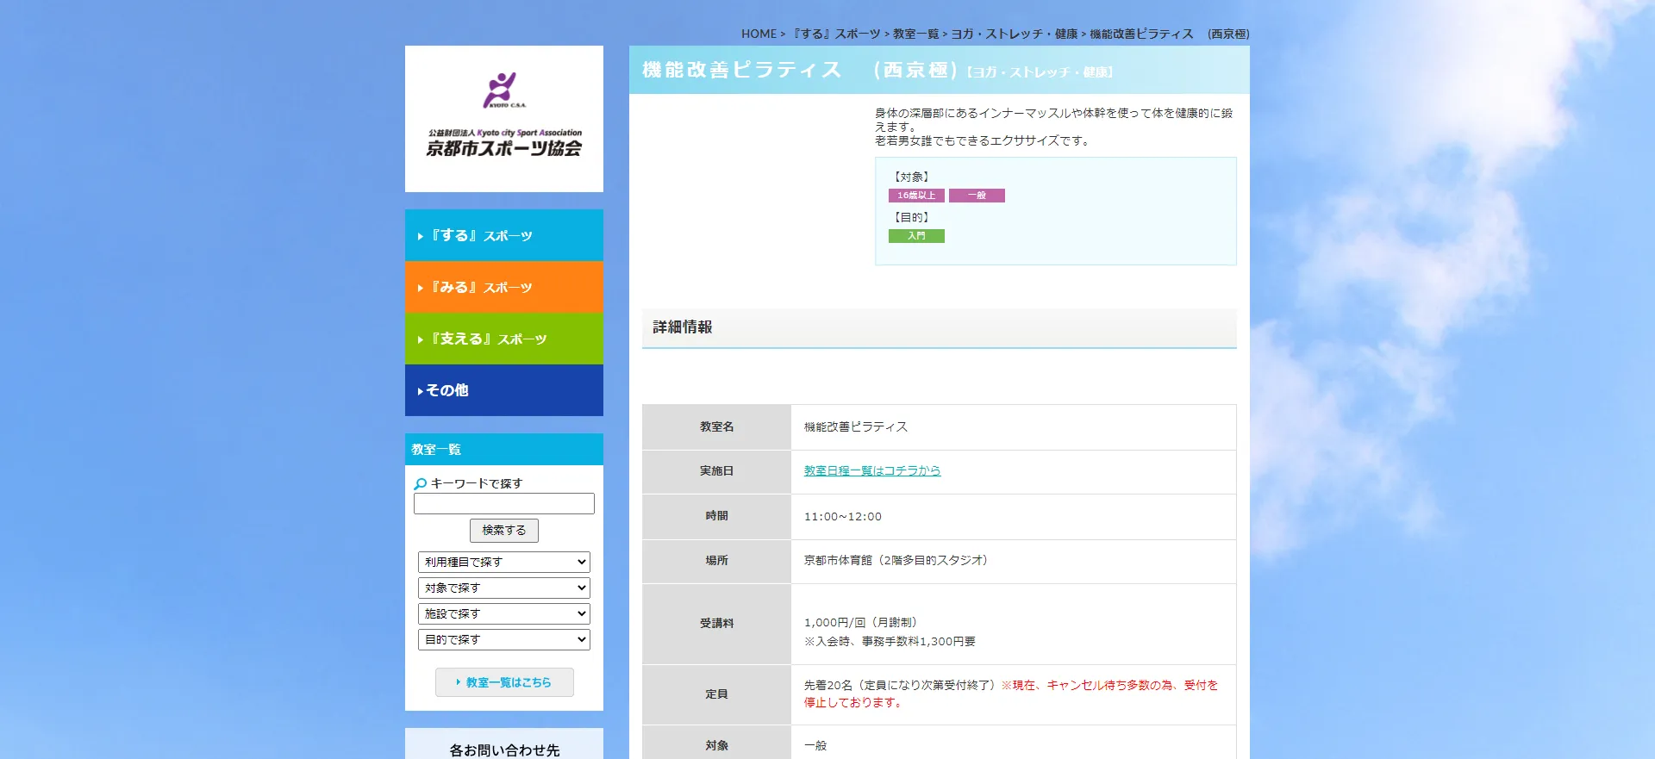Expand the 施設で探す dropdown
The width and height of the screenshot is (1655, 759).
click(503, 613)
